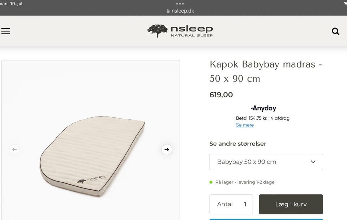Click the search magnifier icon

coord(335,31)
